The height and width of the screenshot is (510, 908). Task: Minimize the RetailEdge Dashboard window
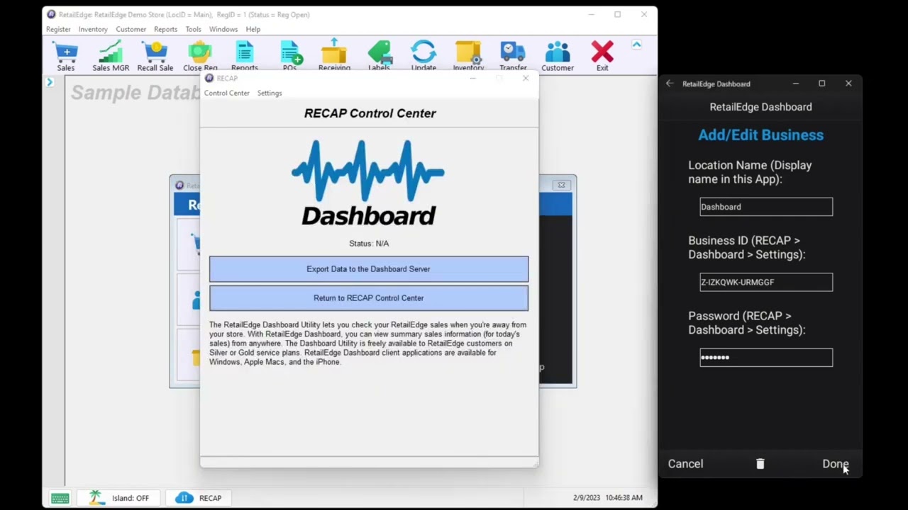pyautogui.click(x=796, y=84)
